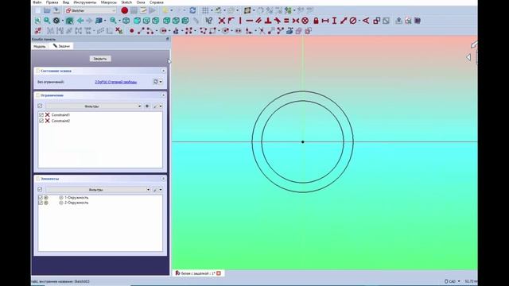Select the length distance constraint tool

344,21
